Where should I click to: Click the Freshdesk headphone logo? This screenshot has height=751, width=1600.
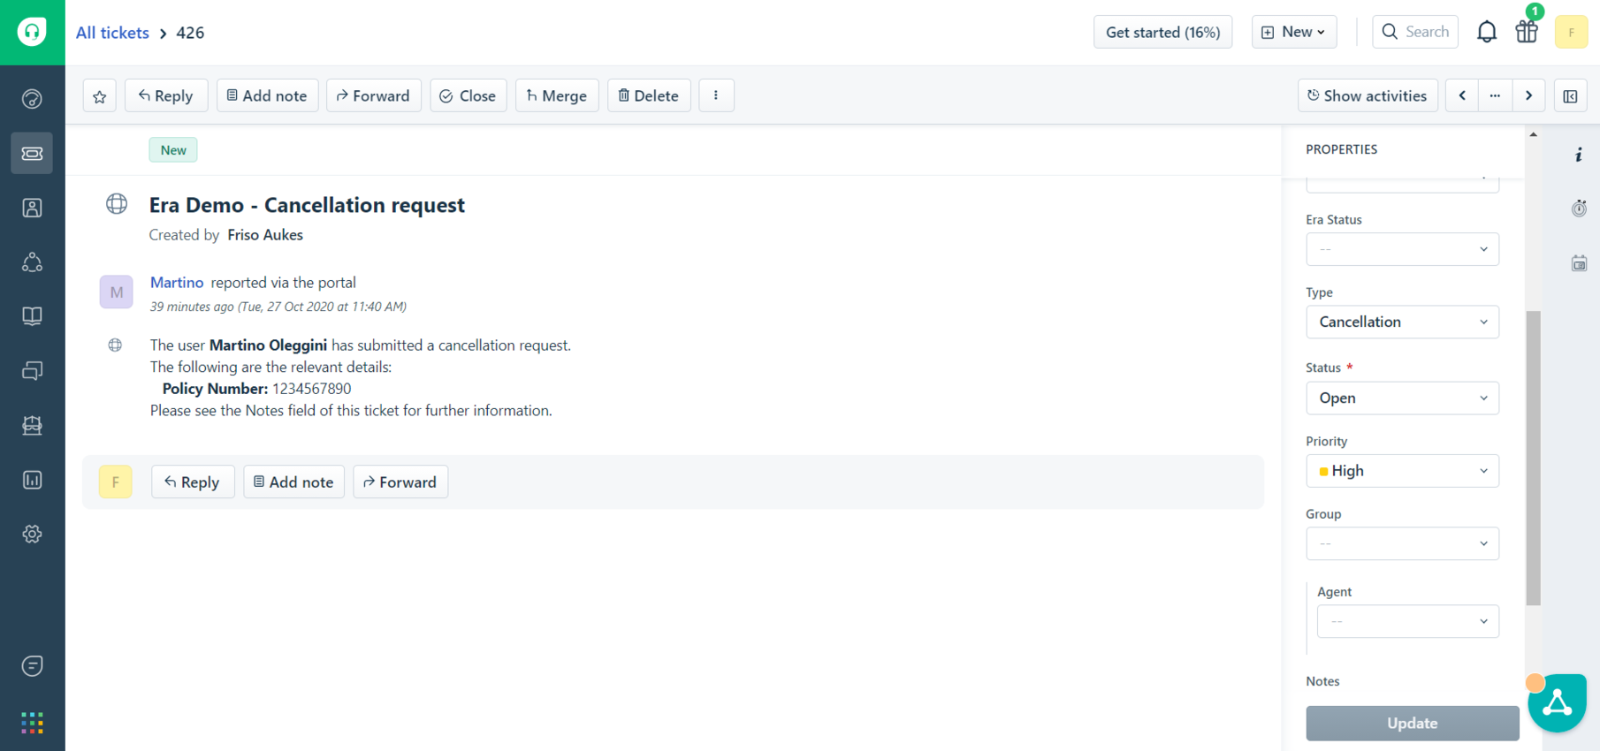click(32, 32)
